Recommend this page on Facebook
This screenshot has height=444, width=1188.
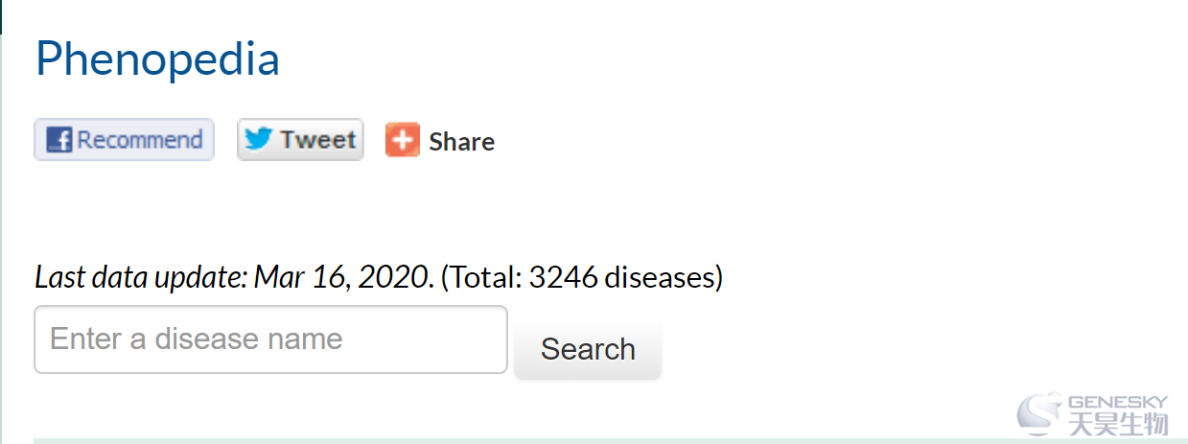pyautogui.click(x=124, y=140)
